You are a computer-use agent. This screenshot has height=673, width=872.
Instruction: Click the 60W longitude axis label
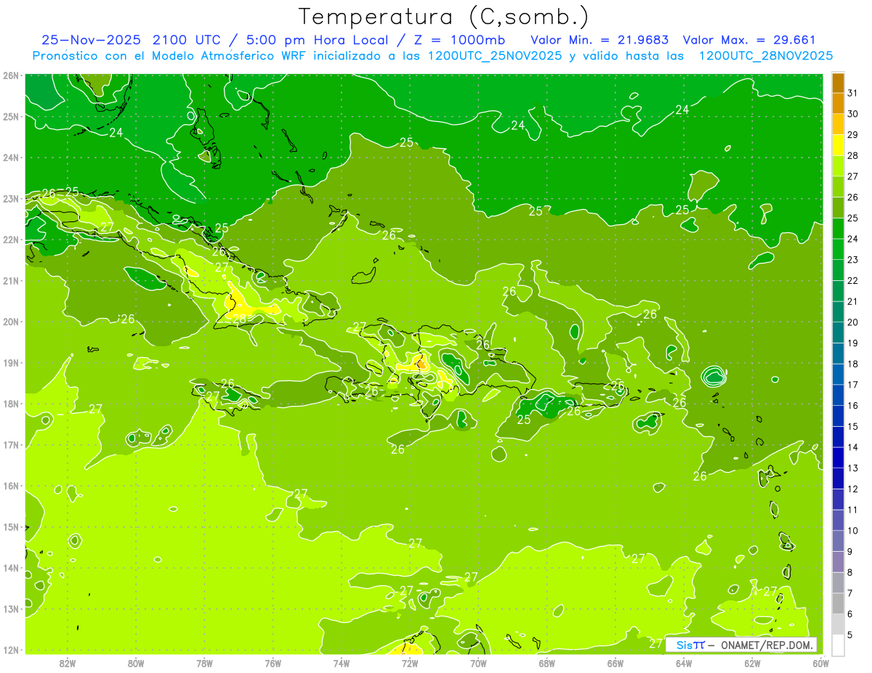pyautogui.click(x=820, y=662)
